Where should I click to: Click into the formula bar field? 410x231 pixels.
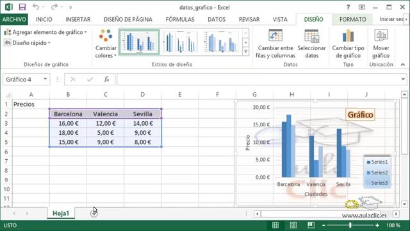point(259,80)
